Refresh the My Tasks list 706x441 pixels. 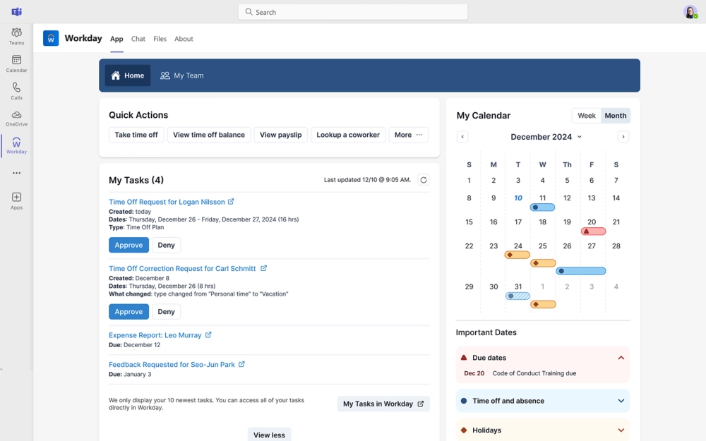click(424, 180)
